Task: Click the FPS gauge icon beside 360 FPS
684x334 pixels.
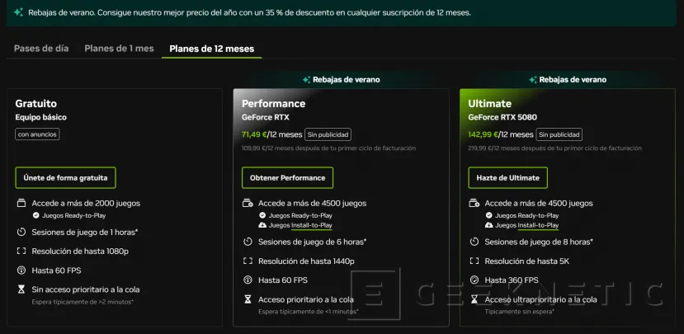Action: 474,280
